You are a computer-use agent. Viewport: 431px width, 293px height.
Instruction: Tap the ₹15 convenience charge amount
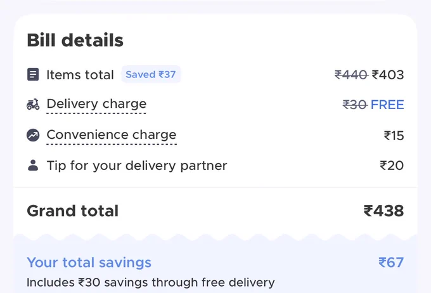(394, 136)
